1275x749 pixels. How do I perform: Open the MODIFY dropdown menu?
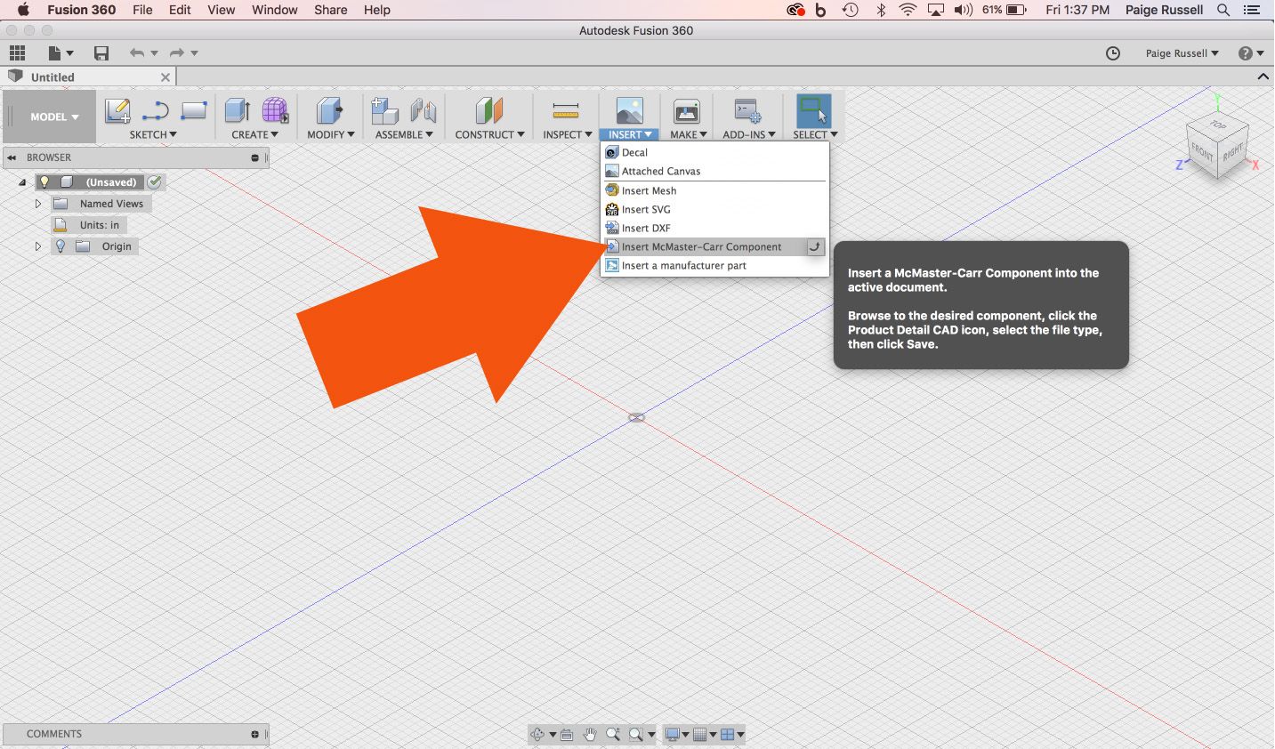[x=331, y=135]
